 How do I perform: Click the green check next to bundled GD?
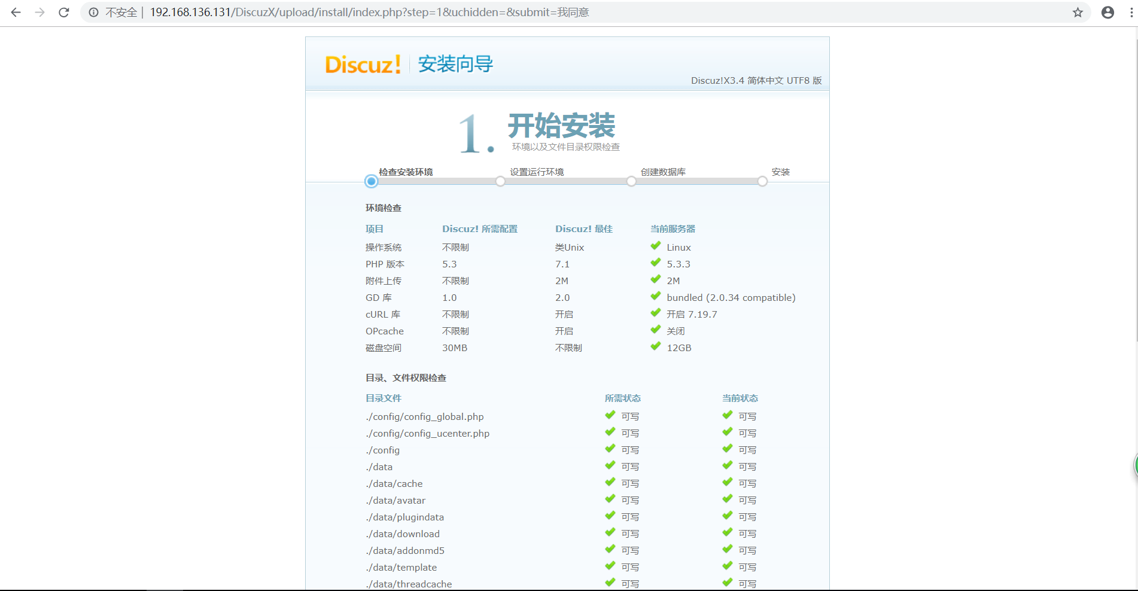click(656, 295)
